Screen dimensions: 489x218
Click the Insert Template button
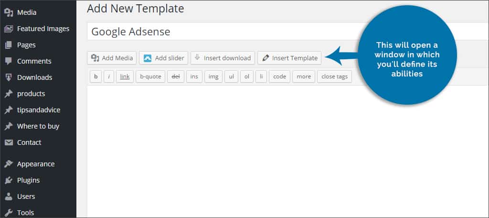289,58
